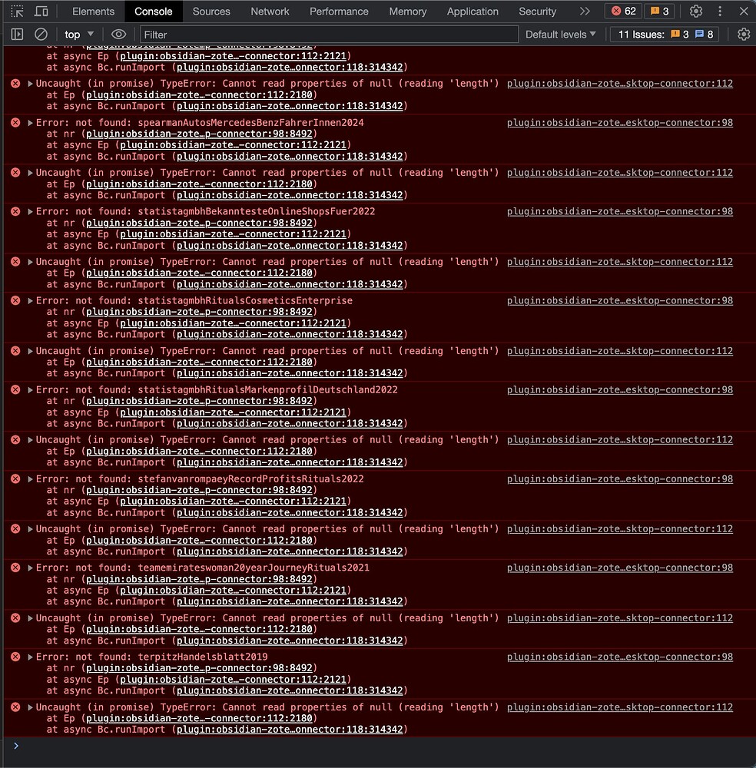Create a live expression with the eye icon

[x=118, y=34]
